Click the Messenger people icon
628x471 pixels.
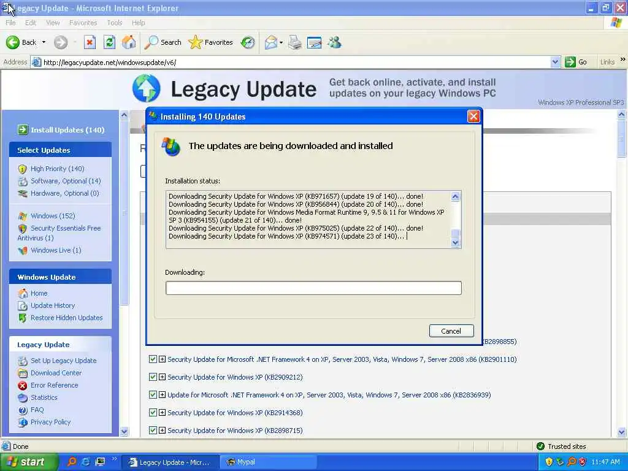(335, 42)
